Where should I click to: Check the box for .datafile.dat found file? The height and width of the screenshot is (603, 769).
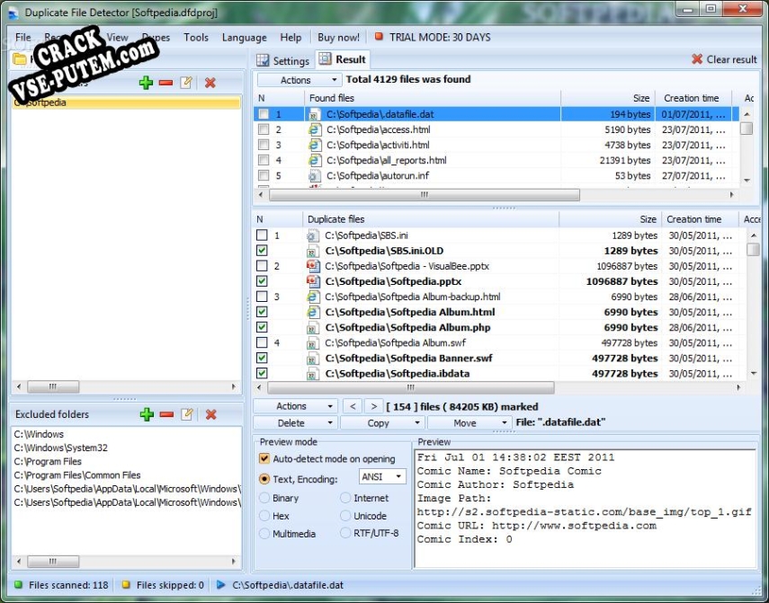pyautogui.click(x=264, y=114)
